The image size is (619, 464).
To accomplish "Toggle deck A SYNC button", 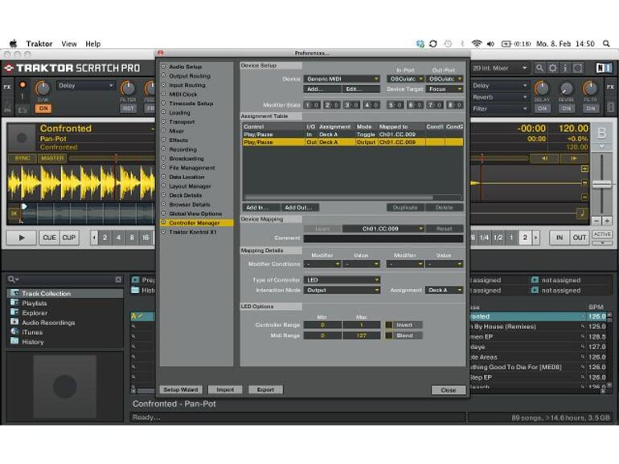I will [23, 158].
